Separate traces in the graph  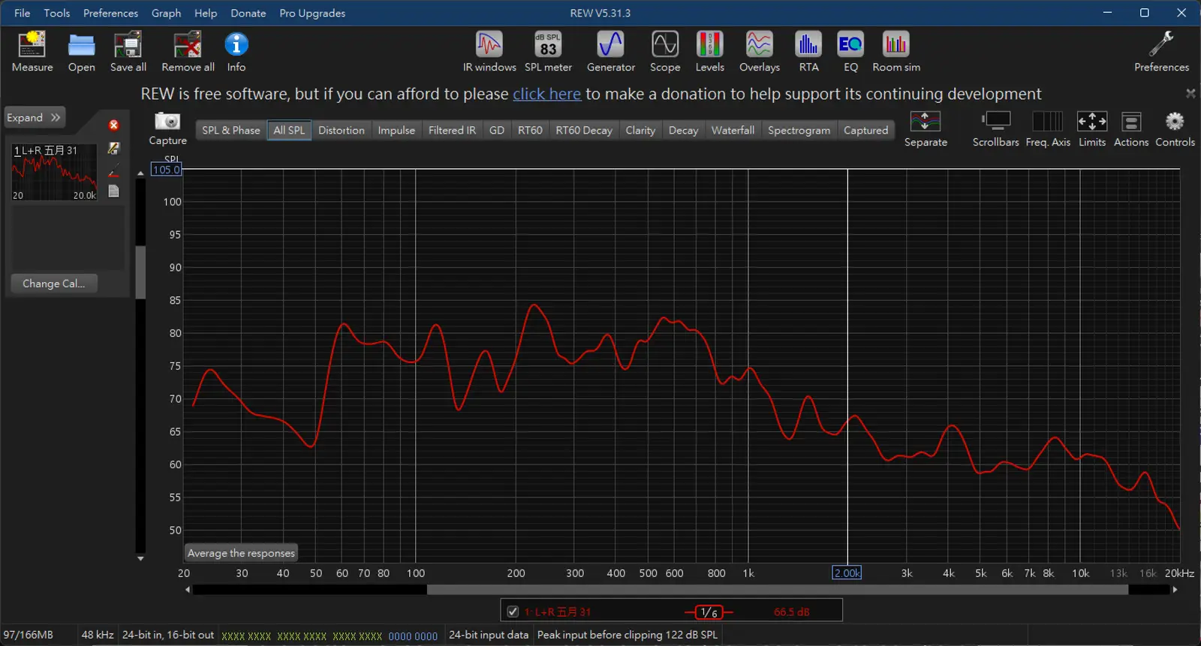point(926,129)
